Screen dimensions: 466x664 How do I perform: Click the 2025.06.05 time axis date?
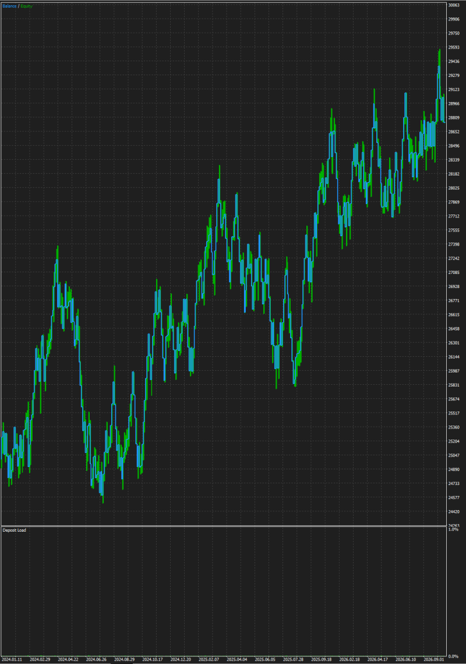tap(265, 659)
